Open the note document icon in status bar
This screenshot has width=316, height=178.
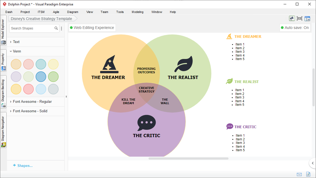308,174
